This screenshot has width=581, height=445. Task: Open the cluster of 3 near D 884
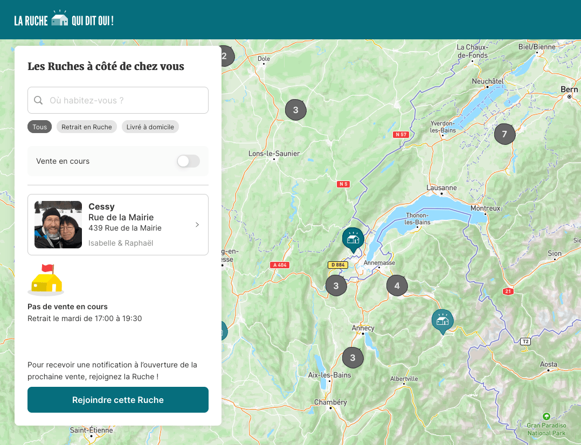[336, 286]
